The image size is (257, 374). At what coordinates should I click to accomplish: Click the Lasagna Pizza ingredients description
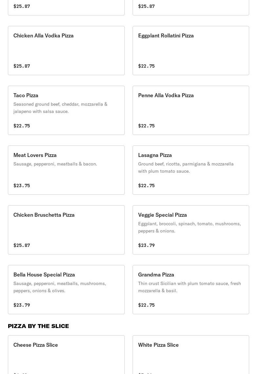tap(186, 167)
